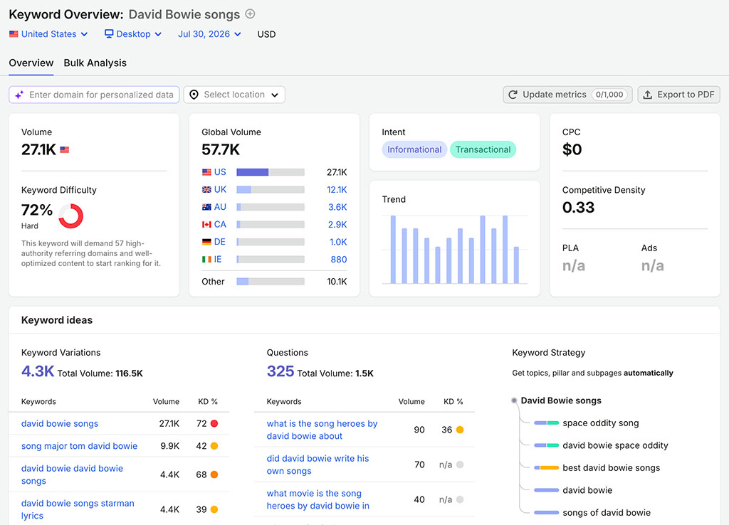Click the UK flag in Global Volume

206,189
